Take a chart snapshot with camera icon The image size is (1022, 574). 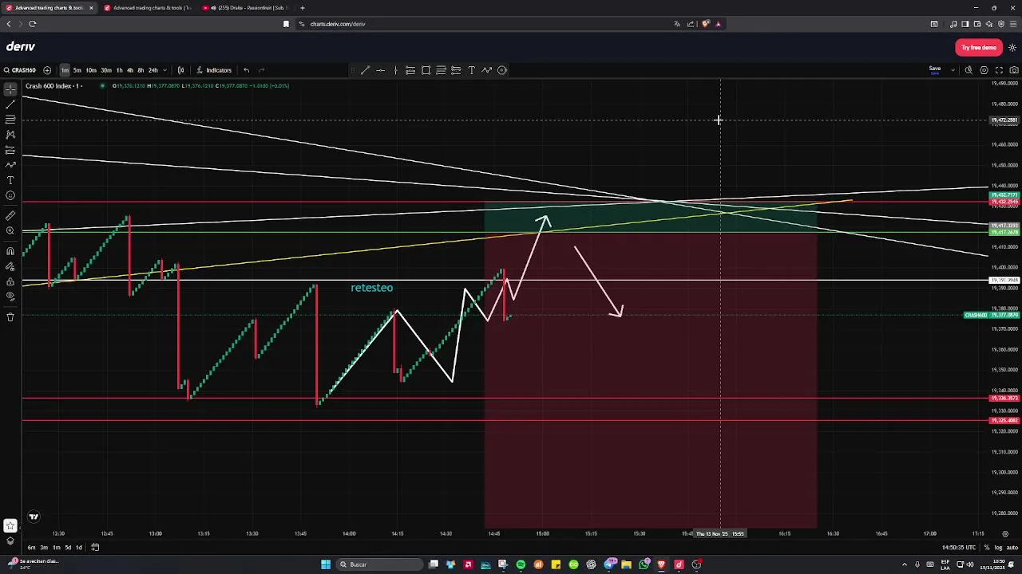1014,70
